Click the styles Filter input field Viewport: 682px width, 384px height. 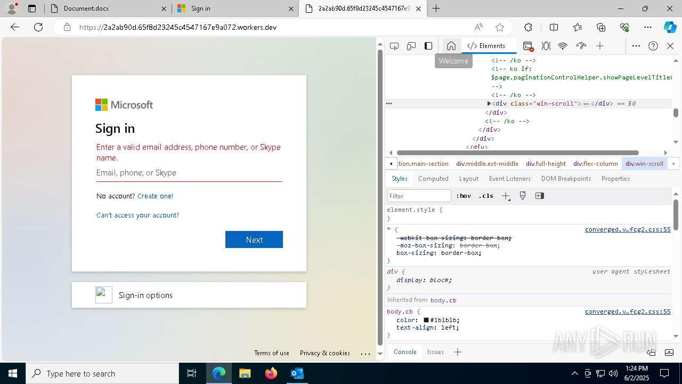coord(419,196)
